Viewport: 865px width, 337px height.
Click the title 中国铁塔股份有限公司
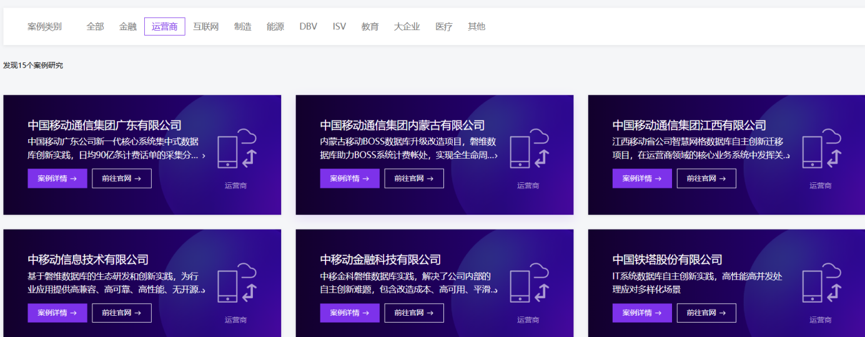(667, 260)
